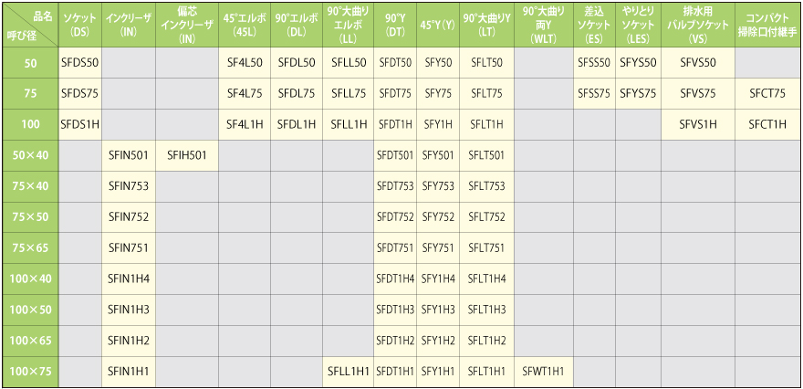Click the SFDS50 socket cell
Viewport: 803px width, 389px height.
point(80,62)
